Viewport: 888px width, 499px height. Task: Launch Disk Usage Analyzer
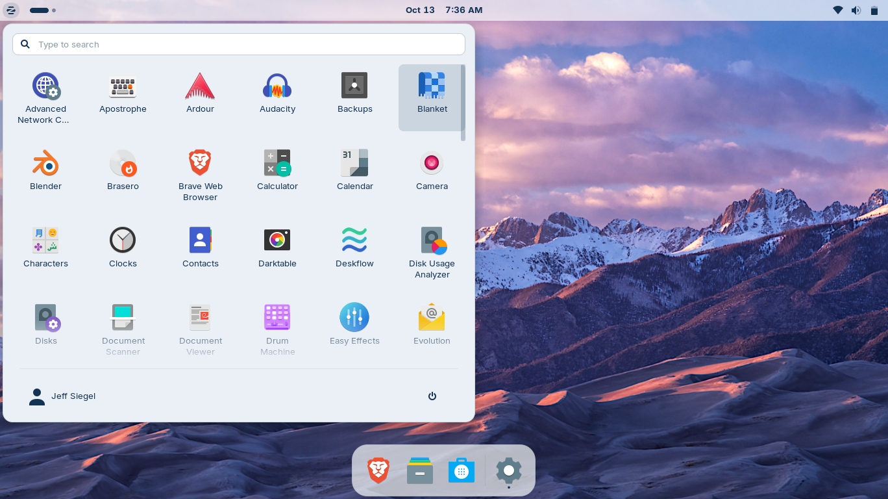(x=432, y=252)
